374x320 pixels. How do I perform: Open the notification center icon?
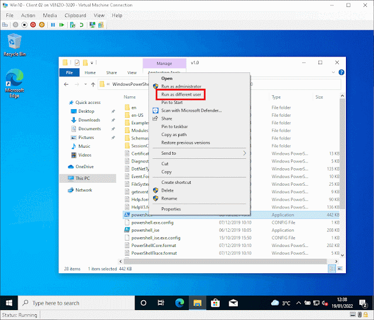tap(363, 303)
